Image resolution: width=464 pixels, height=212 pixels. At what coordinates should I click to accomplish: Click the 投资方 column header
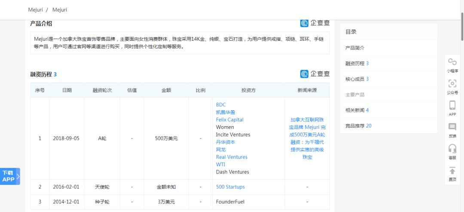248,90
